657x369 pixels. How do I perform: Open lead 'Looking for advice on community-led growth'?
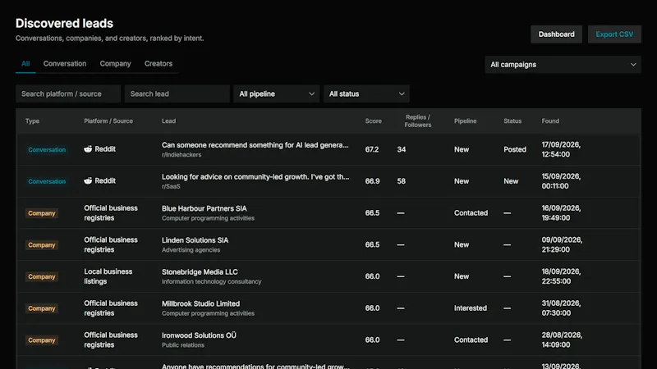[255, 177]
